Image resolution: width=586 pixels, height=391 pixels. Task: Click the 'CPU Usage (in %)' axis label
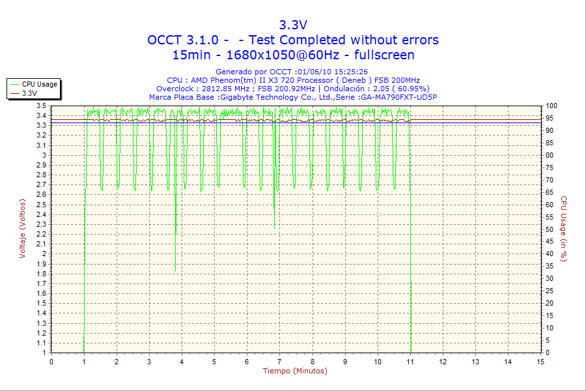pos(564,229)
